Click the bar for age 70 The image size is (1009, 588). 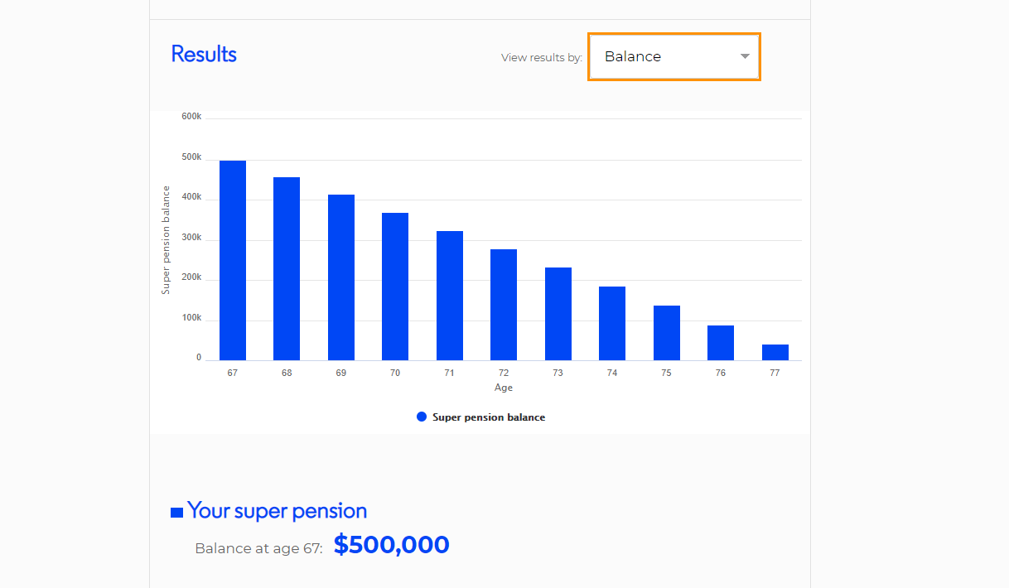pyautogui.click(x=395, y=287)
